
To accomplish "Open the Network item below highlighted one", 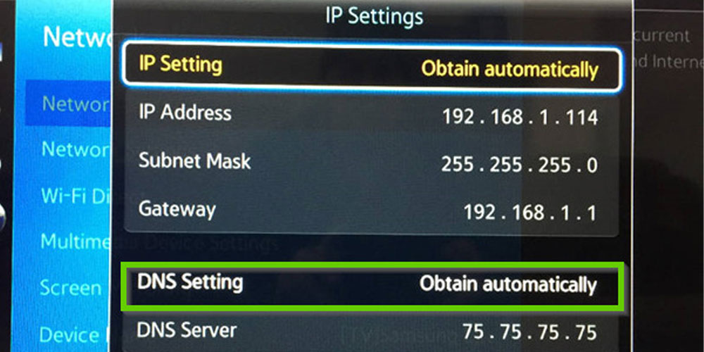I will click(75, 149).
